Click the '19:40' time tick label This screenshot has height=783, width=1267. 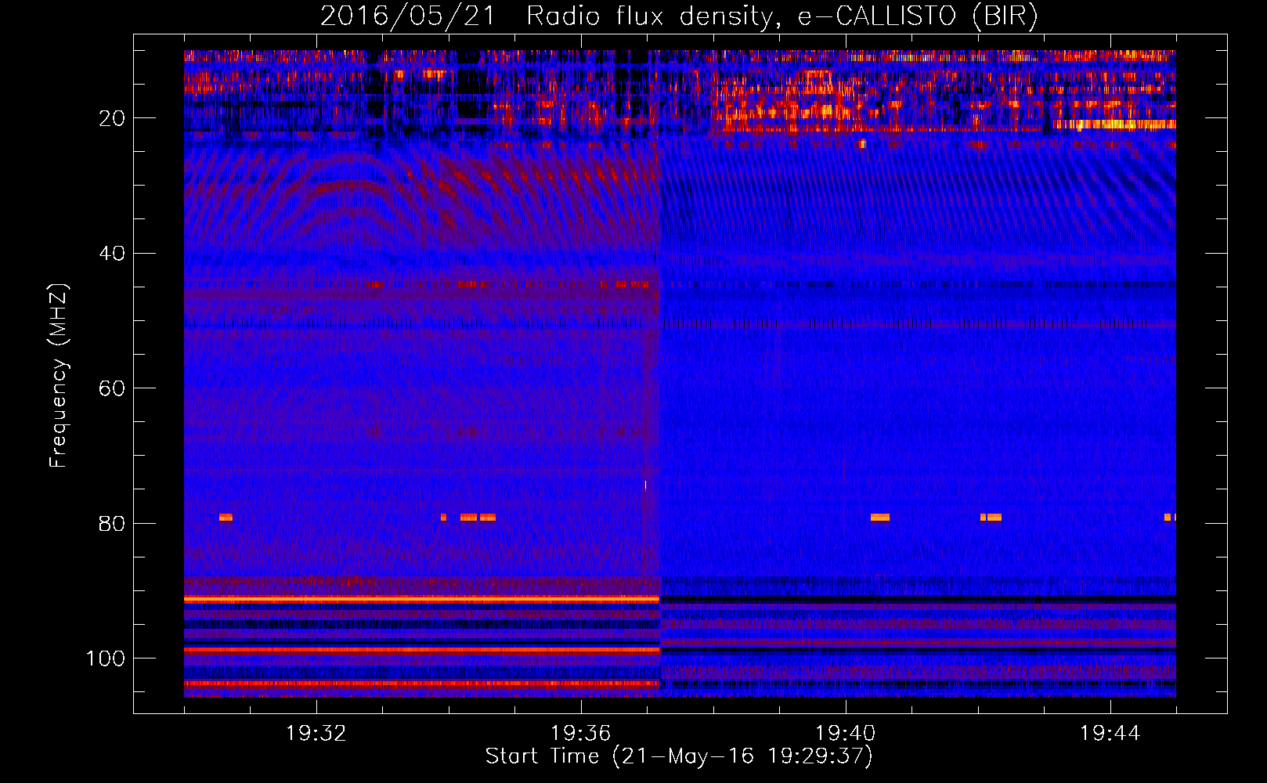(x=846, y=734)
